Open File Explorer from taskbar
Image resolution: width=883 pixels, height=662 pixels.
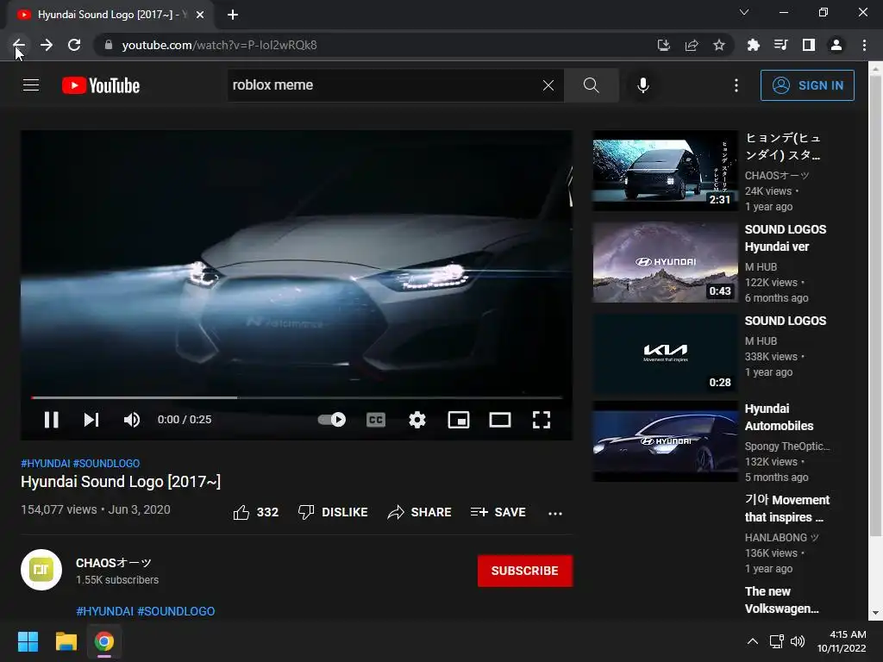coord(66,641)
